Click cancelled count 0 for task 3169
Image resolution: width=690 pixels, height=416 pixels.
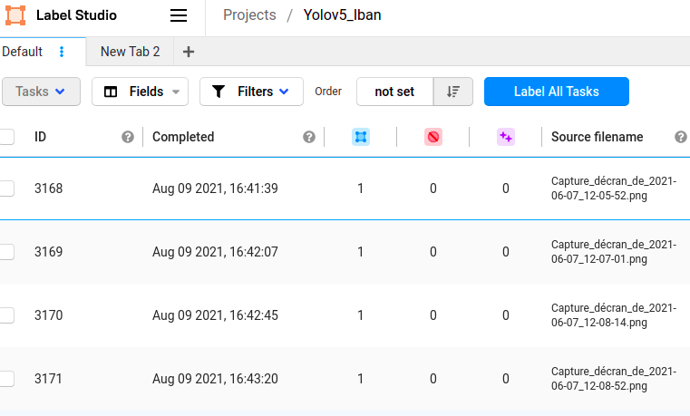[x=433, y=252]
